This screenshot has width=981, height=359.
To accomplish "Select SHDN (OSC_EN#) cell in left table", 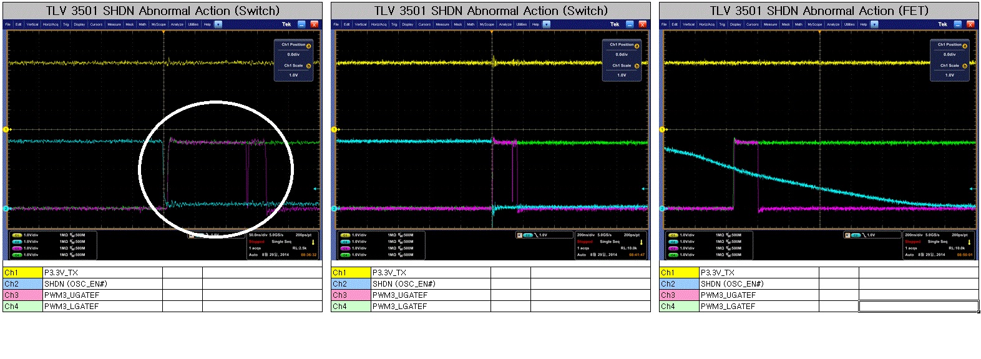I will (x=102, y=284).
